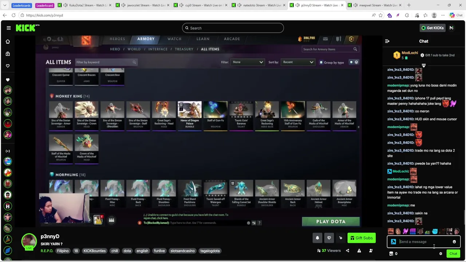Open chat settings with the gear icon

point(441,254)
